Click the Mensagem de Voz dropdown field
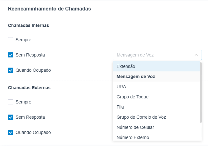 point(153,55)
